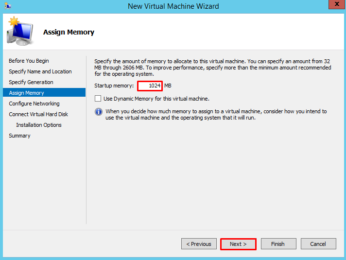Click the New Virtual Machine Wizard title
Viewport: 346px width, 260px height.
[173, 6]
